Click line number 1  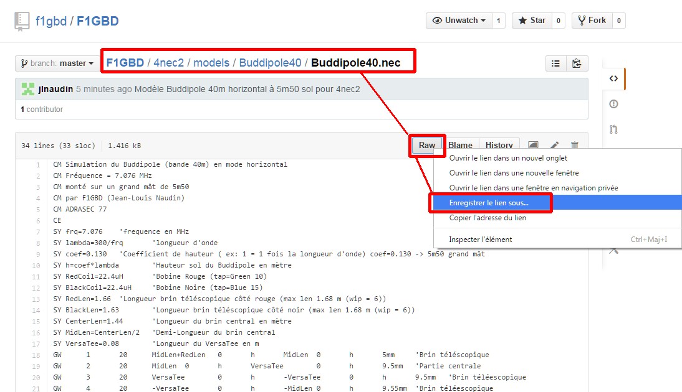(38, 165)
